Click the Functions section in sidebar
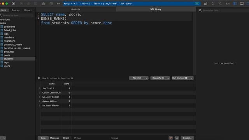Screen dimensions: 249x140 click(x=5, y=19)
